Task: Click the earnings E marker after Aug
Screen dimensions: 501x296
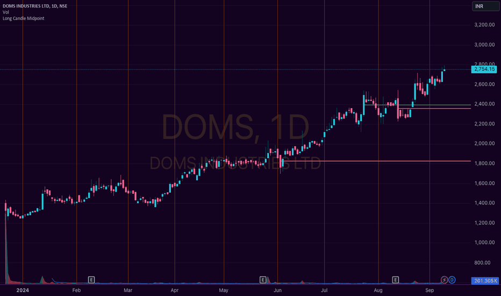Action: (x=395, y=280)
